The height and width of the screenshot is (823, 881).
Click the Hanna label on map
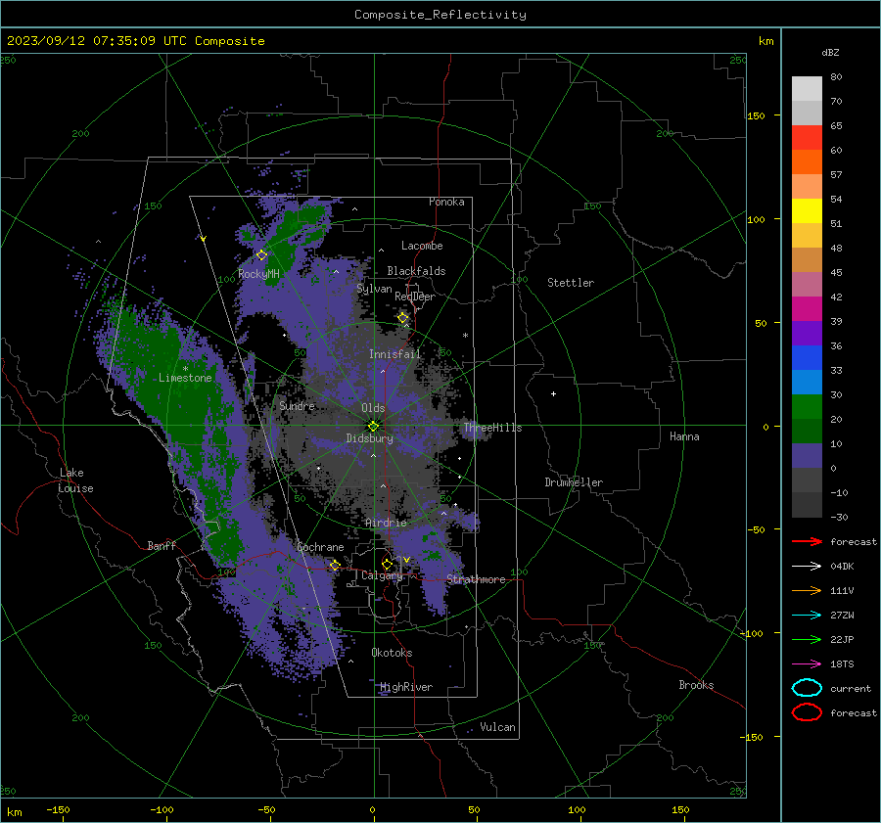(684, 435)
